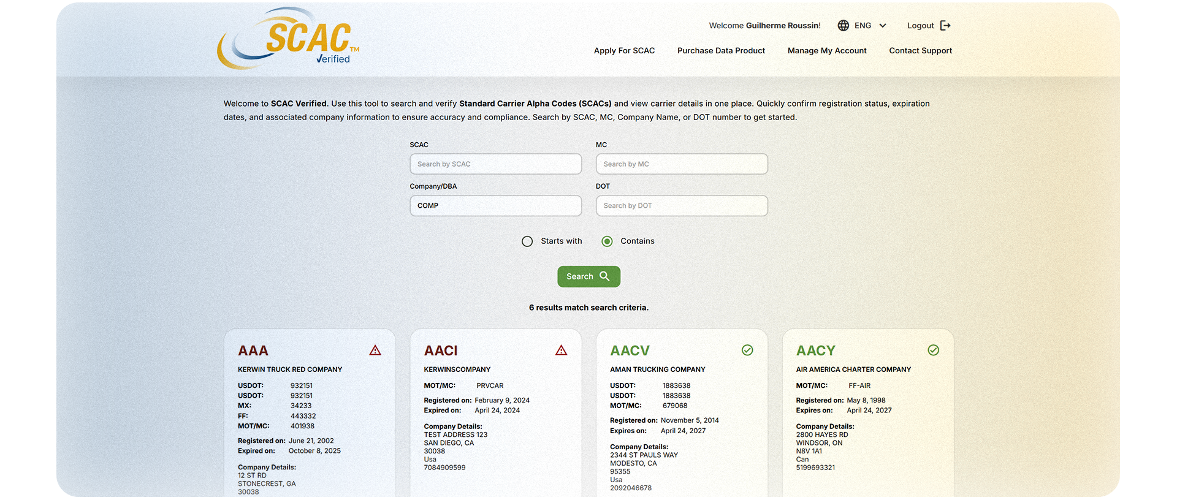1177x500 pixels.
Task: Click the warning triangle on AAA card
Action: point(375,350)
